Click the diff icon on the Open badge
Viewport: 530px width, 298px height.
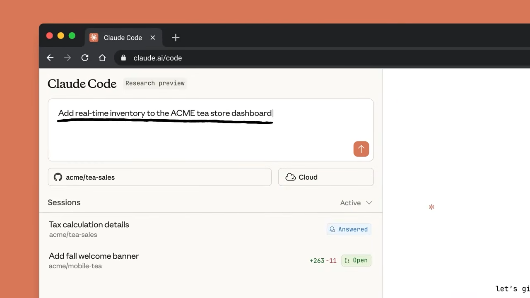347,260
